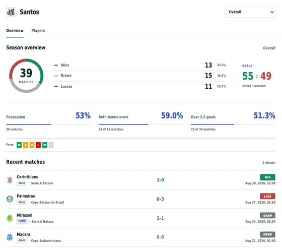Click the 1-0 score for Corinthians
This screenshot has width=282, height=248.
point(160,180)
